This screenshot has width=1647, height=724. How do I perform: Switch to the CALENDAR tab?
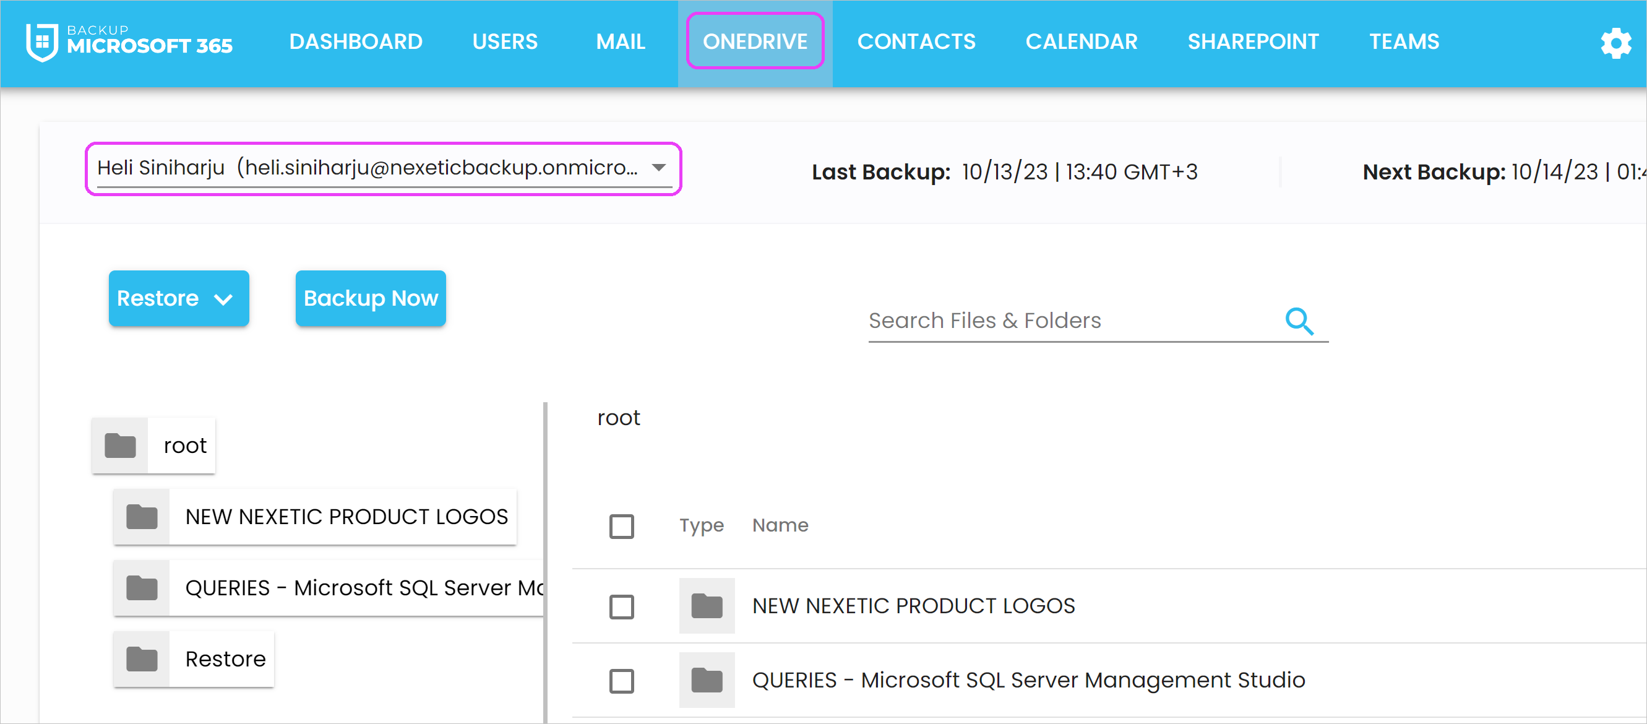point(1080,42)
